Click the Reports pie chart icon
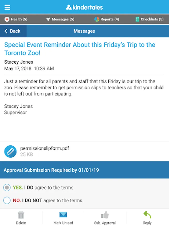 click(x=97, y=19)
